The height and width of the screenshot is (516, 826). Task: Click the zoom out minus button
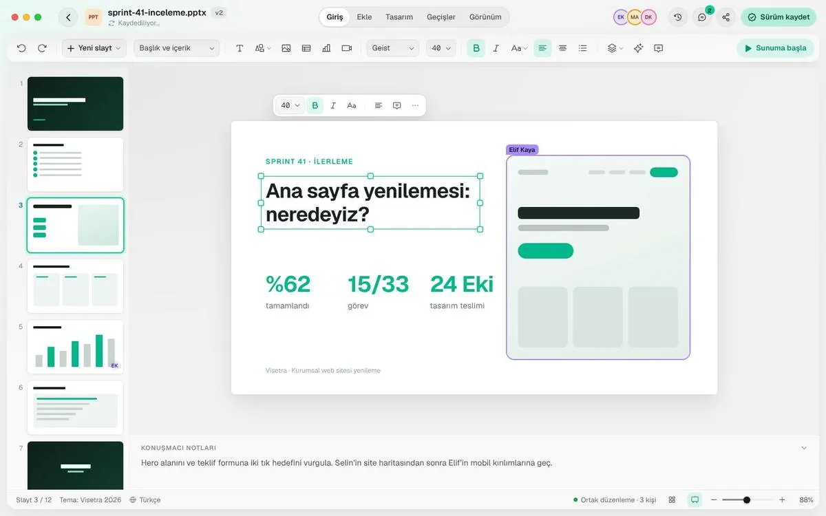(714, 499)
